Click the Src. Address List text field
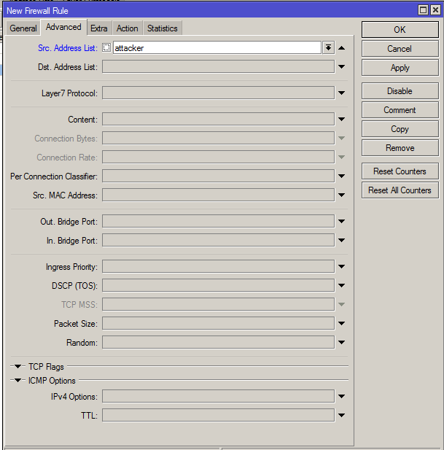 click(x=217, y=47)
